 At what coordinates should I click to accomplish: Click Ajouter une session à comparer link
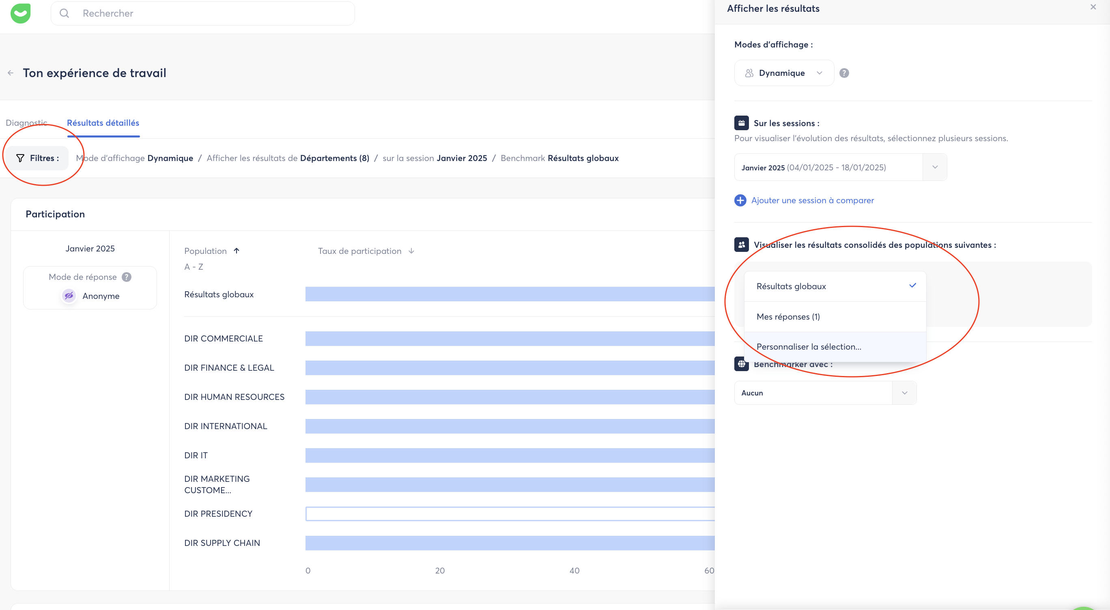coord(812,200)
